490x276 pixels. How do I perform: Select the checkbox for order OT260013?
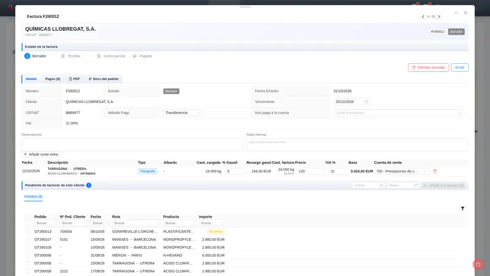point(28,232)
